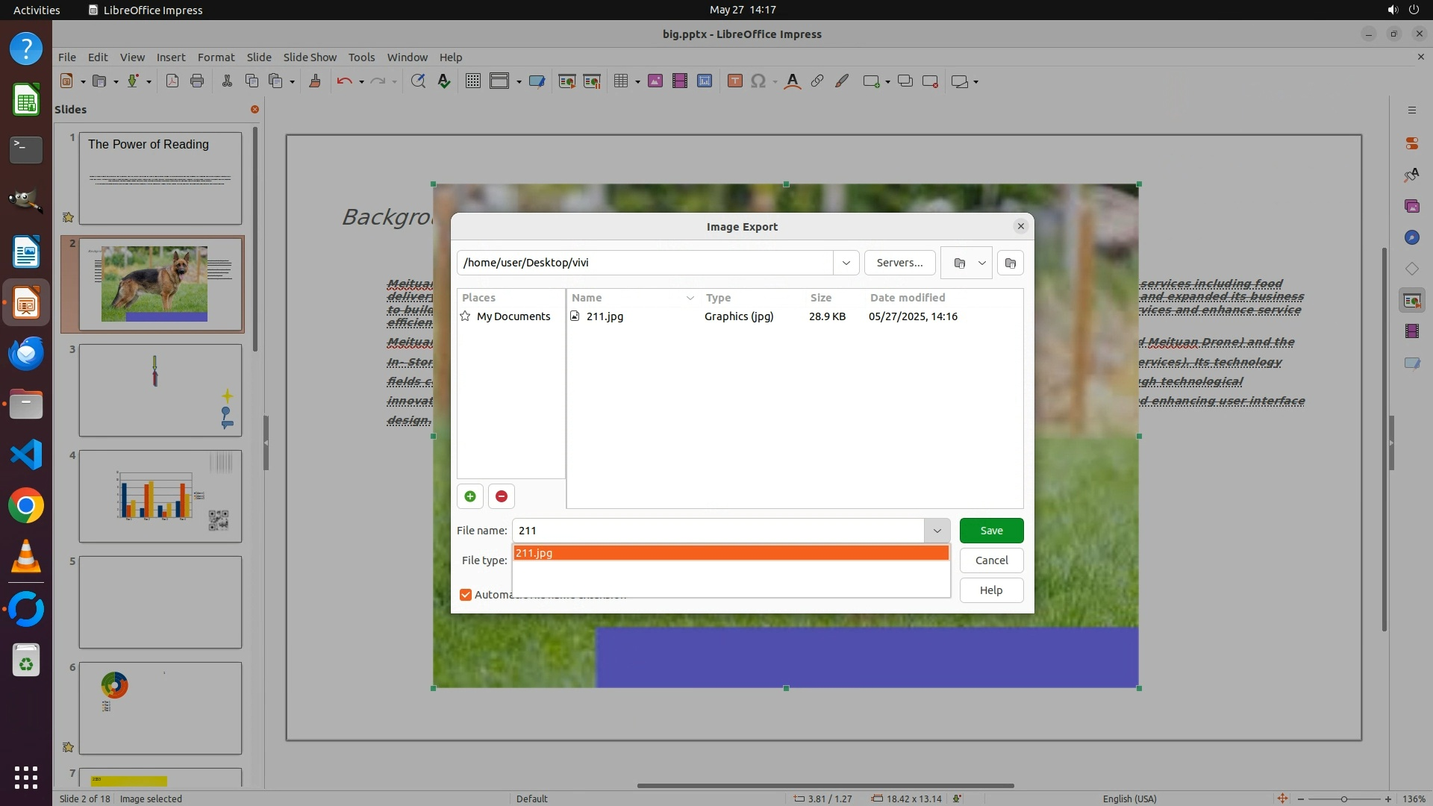
Task: Close the Slides panel
Action: 255,109
